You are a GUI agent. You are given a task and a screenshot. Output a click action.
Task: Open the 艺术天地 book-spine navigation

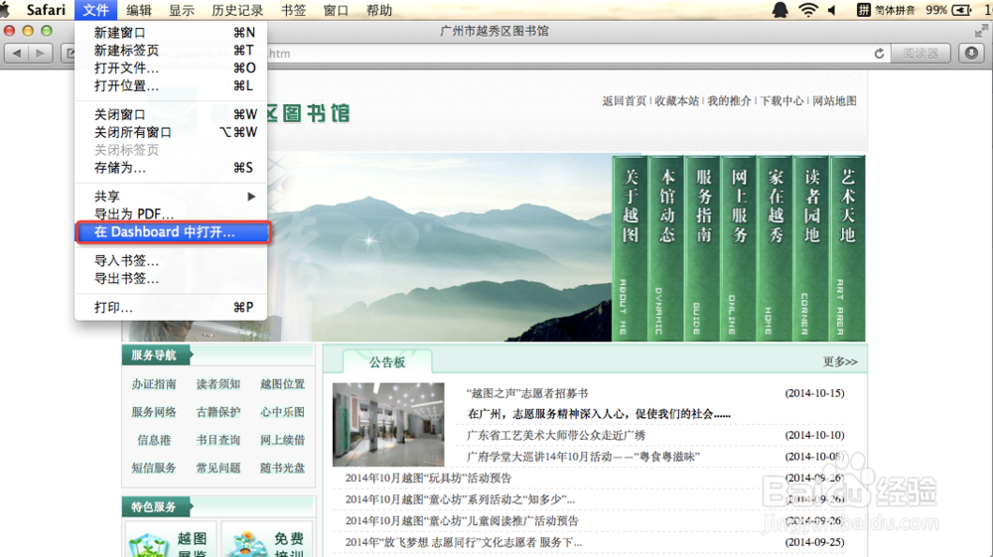coord(847,248)
